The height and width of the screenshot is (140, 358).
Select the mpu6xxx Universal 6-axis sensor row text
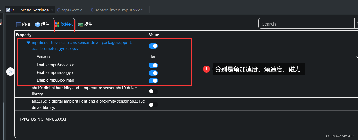82,45
